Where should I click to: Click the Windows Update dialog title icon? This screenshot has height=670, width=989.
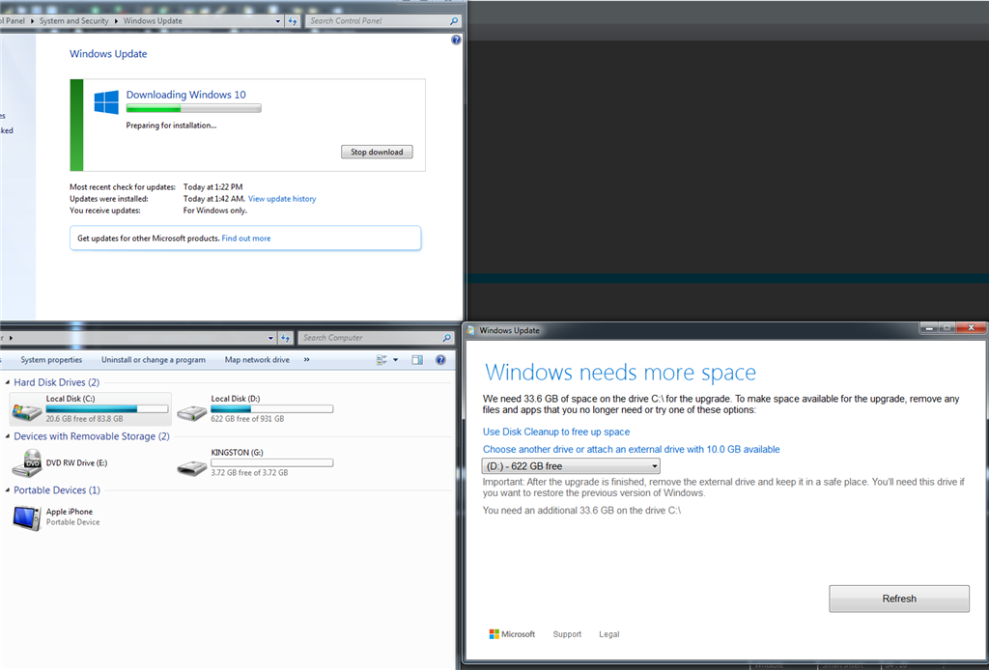(x=470, y=329)
